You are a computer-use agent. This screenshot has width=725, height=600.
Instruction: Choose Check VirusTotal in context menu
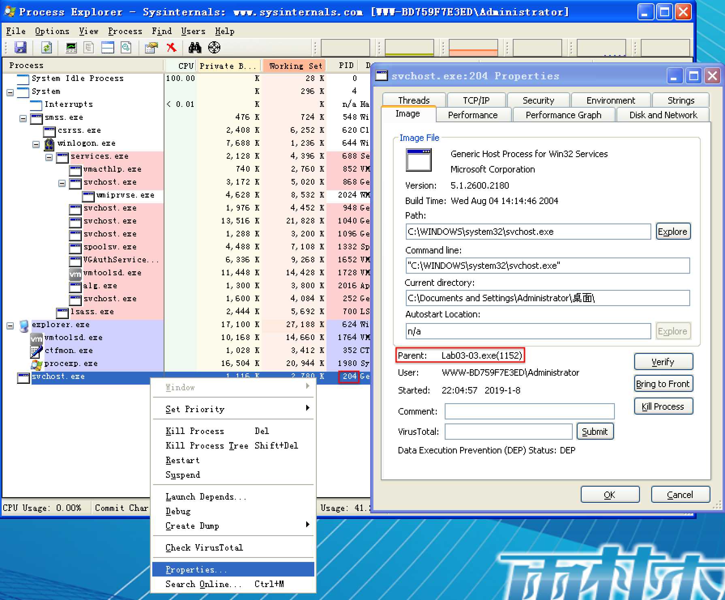click(x=233, y=547)
